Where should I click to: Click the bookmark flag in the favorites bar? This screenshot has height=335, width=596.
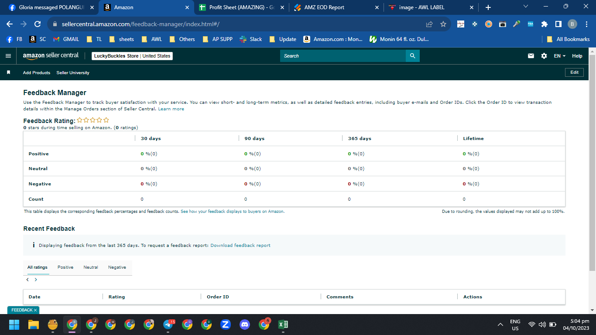pos(8,72)
